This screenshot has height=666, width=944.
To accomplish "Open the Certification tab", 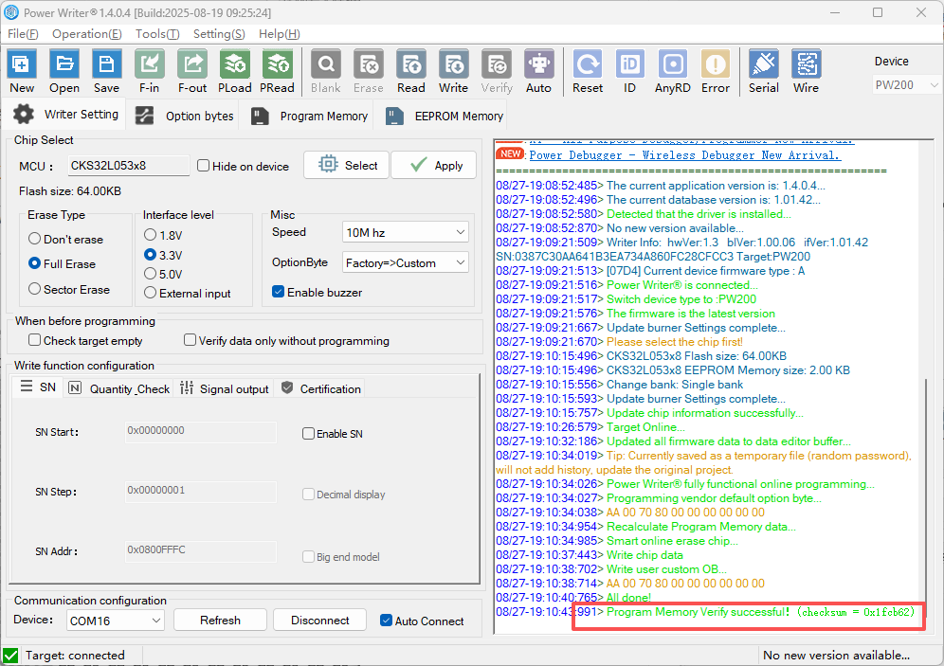I will 320,388.
